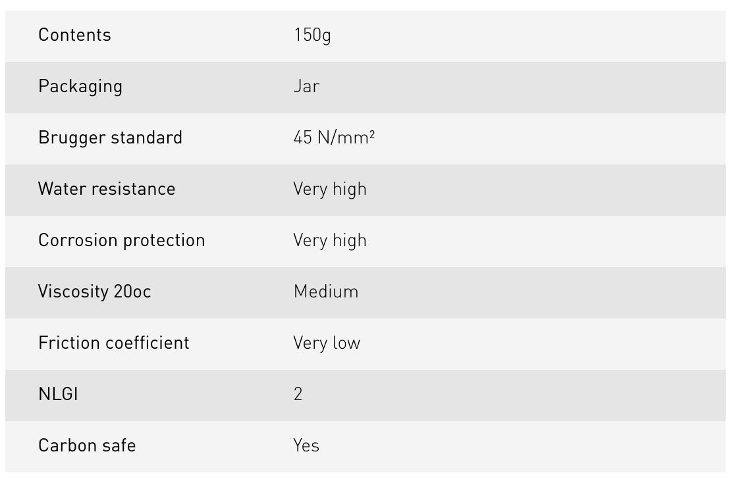Click the Brugger standard label
The image size is (731, 483).
tap(110, 138)
